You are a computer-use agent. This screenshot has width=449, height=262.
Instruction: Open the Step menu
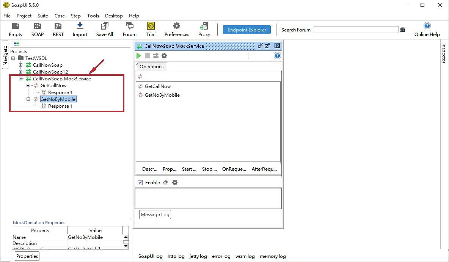75,16
